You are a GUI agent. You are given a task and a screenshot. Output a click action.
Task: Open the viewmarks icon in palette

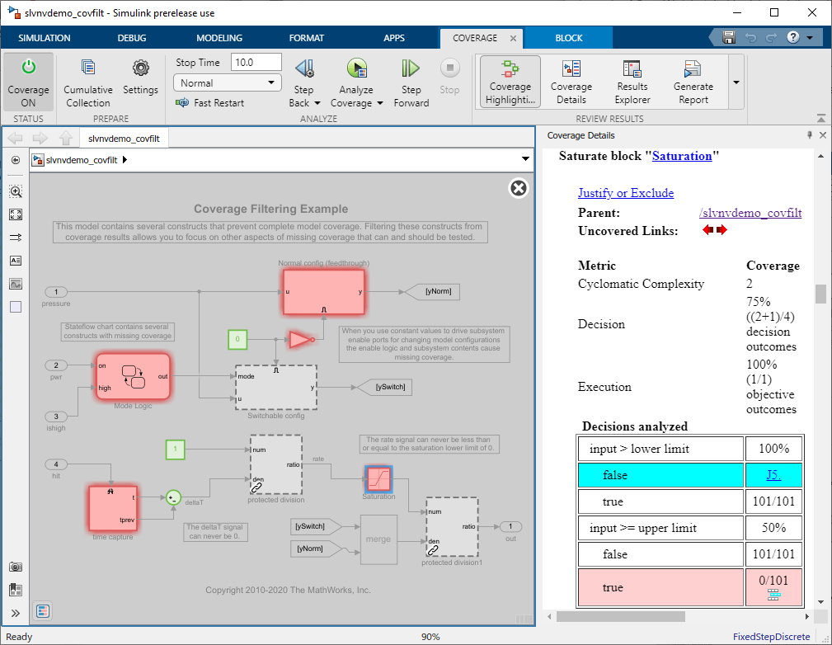click(16, 590)
